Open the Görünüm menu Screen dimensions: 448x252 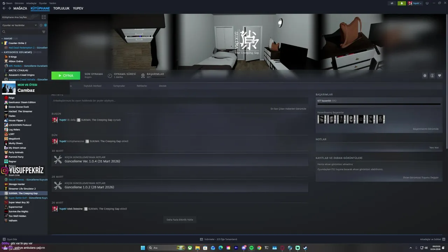(20, 3)
